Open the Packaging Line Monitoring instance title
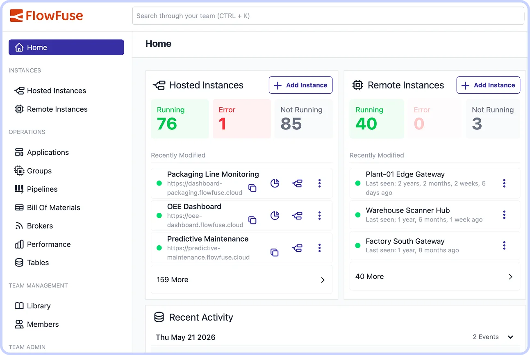This screenshot has height=355, width=530. pyautogui.click(x=213, y=174)
